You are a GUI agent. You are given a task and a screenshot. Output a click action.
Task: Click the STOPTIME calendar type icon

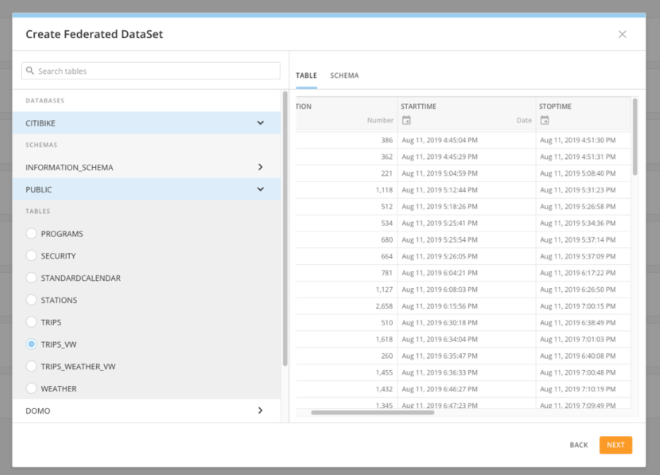[544, 121]
